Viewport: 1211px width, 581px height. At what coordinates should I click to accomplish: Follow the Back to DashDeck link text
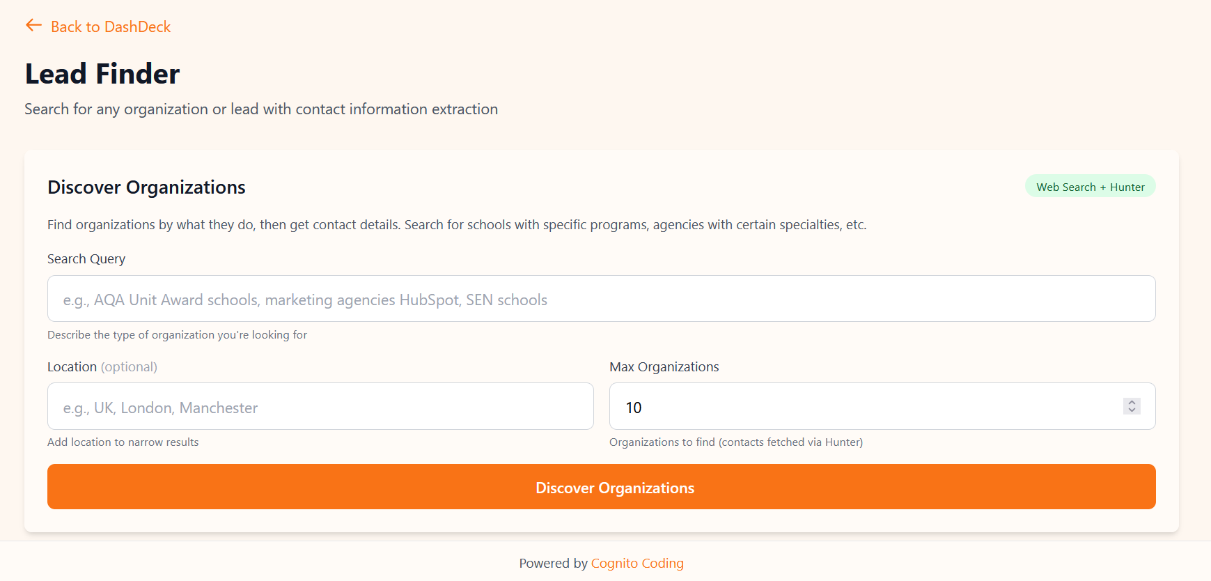[111, 27]
